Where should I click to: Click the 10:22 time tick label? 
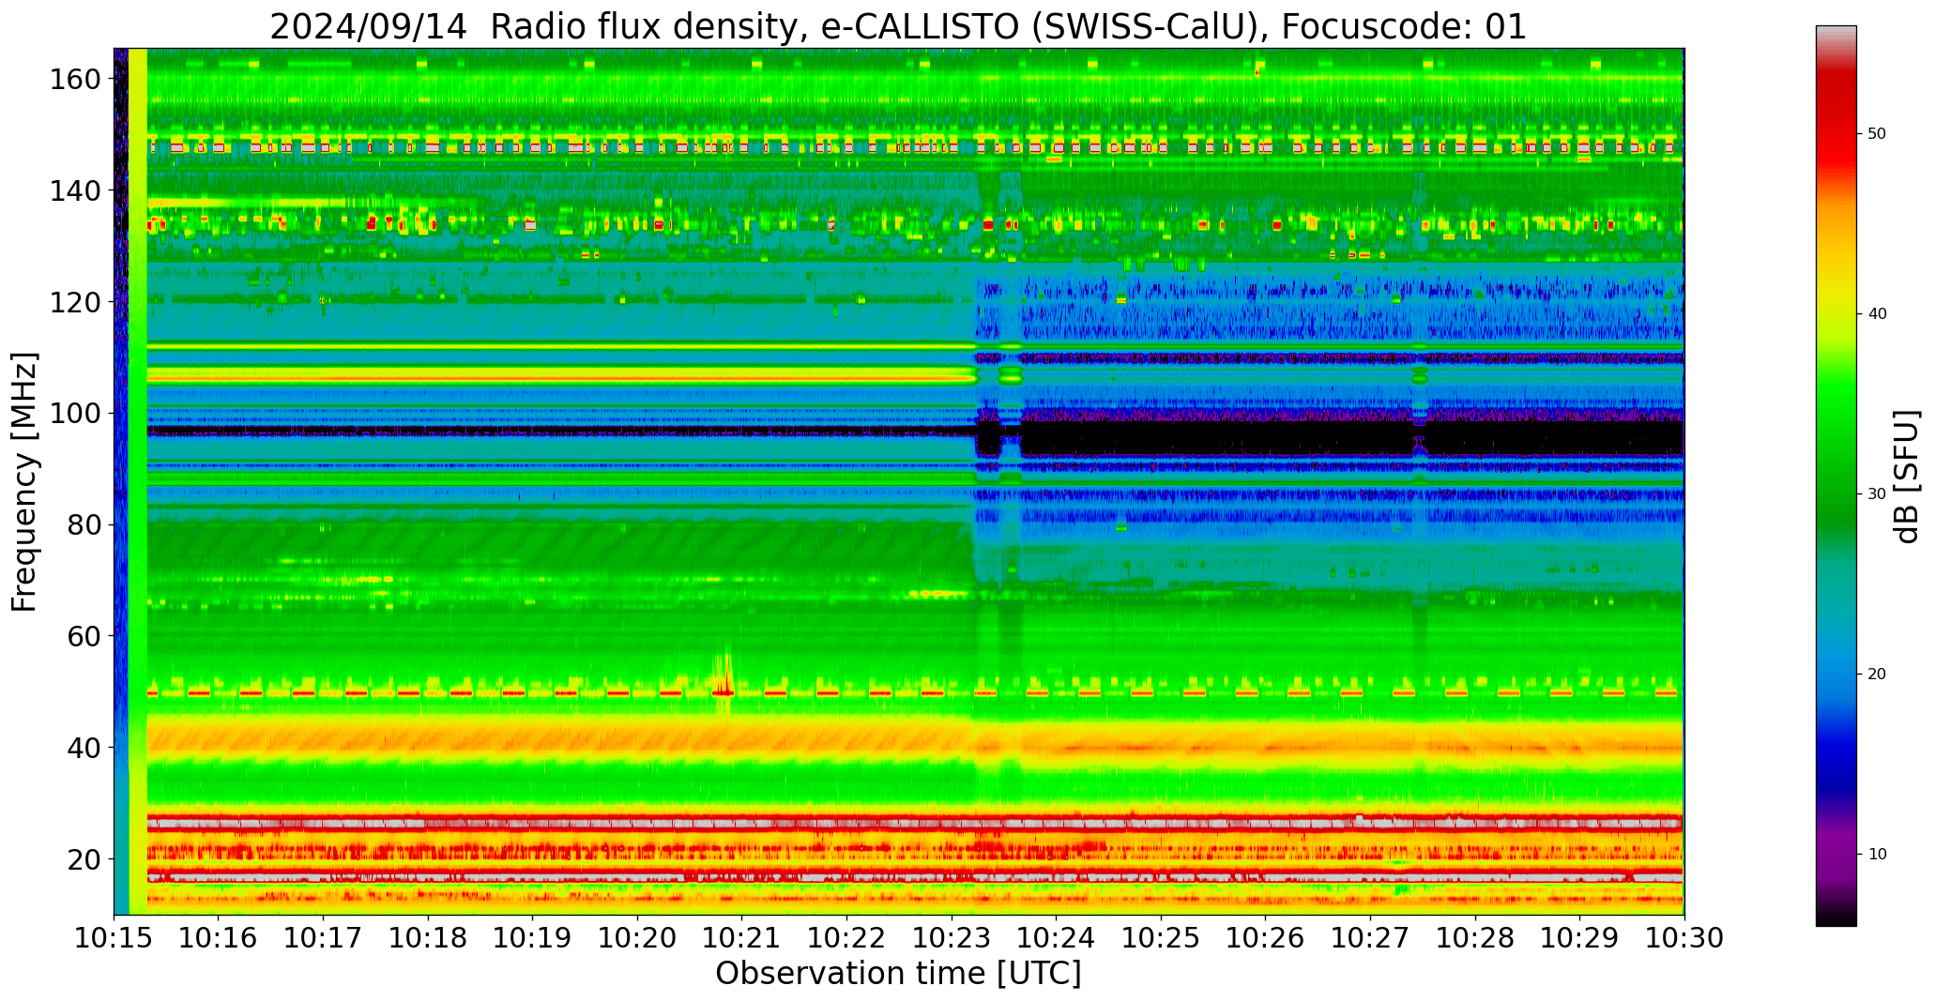coord(846,937)
